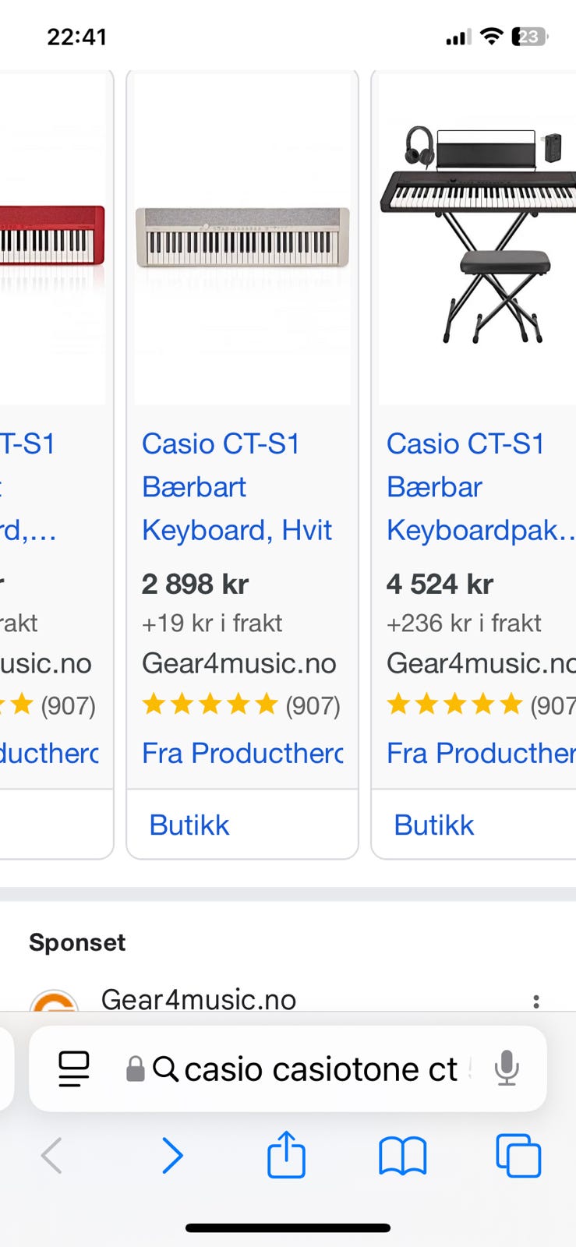The image size is (576, 1247).
Task: Open the Gear4music.no sponsored result title
Action: pos(199,999)
